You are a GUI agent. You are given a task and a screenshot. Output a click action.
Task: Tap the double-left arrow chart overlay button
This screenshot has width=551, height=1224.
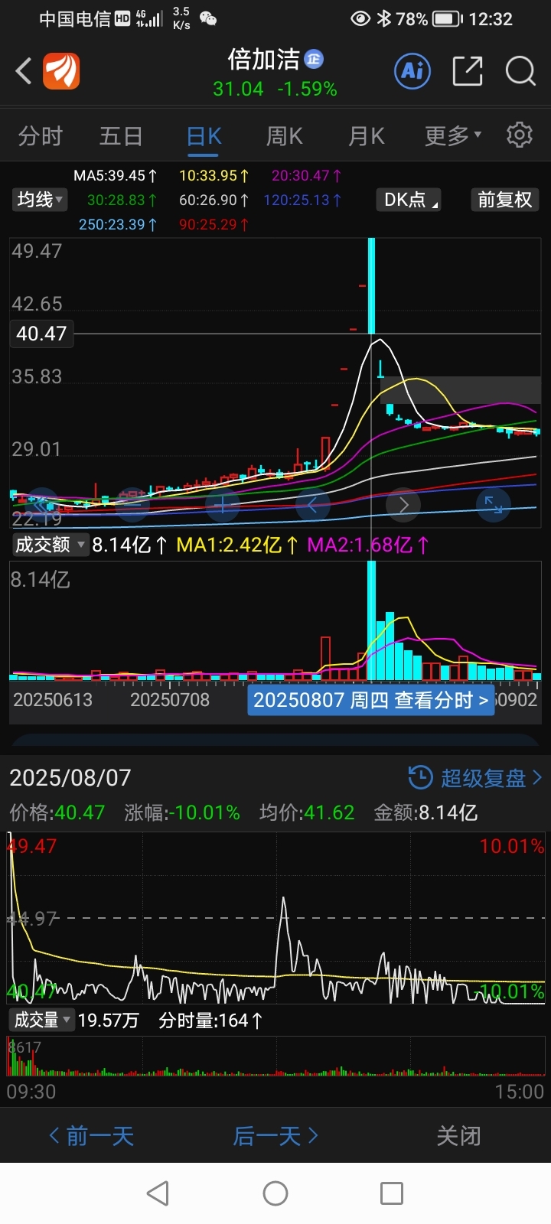coord(42,505)
